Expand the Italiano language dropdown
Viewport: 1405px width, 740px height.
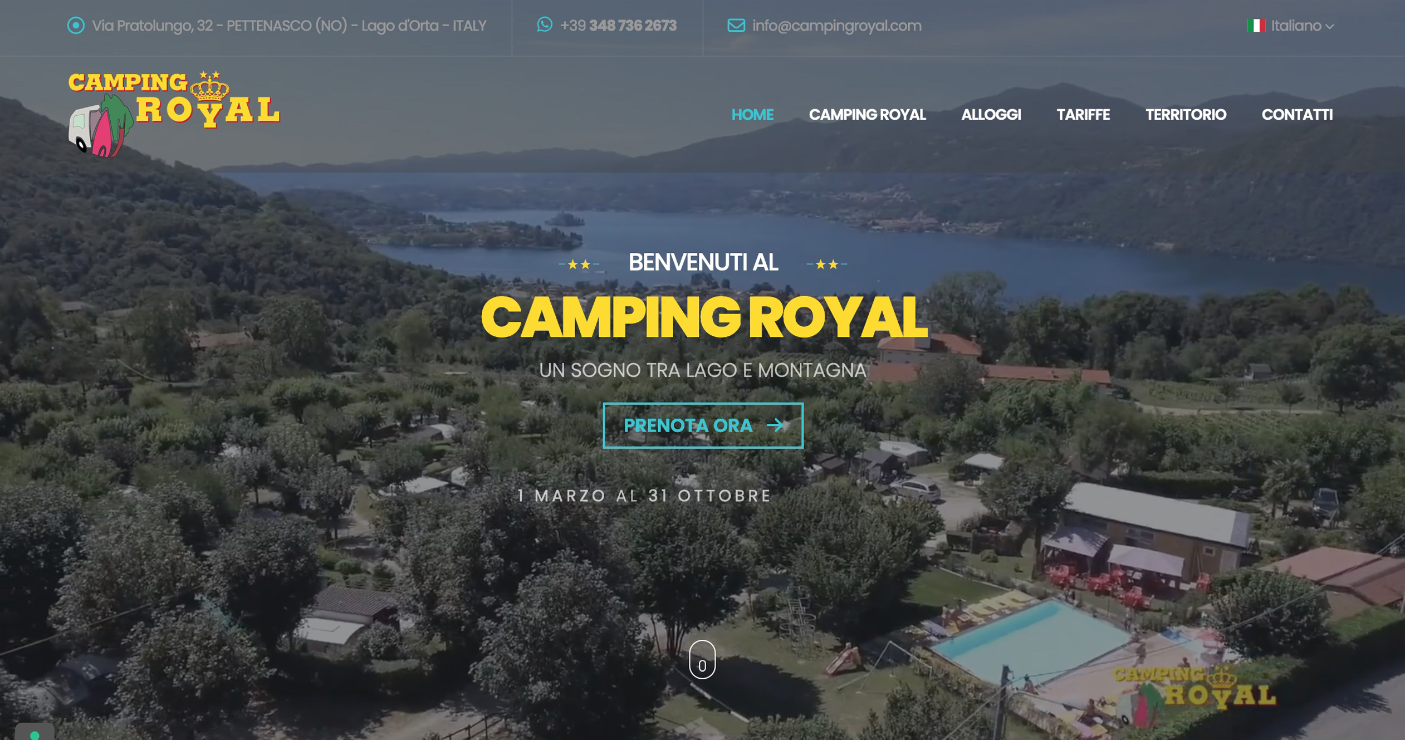1291,26
